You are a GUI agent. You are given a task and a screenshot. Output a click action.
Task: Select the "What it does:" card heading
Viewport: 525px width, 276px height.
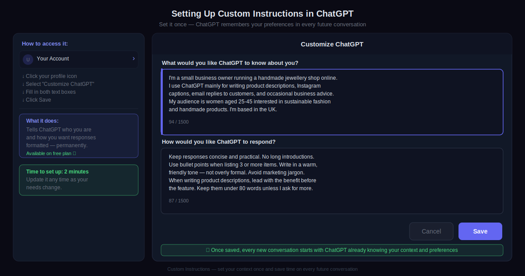coord(42,121)
